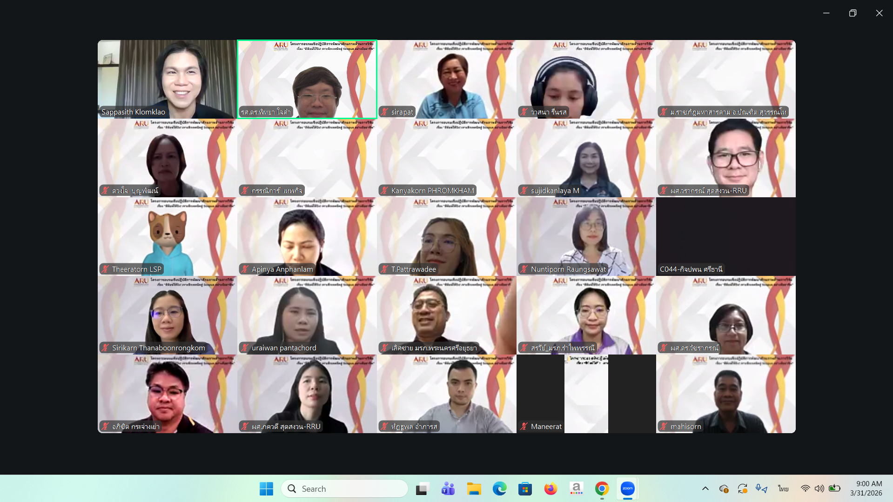Restore down the Zoom meeting window
Image resolution: width=893 pixels, height=502 pixels.
tap(853, 13)
